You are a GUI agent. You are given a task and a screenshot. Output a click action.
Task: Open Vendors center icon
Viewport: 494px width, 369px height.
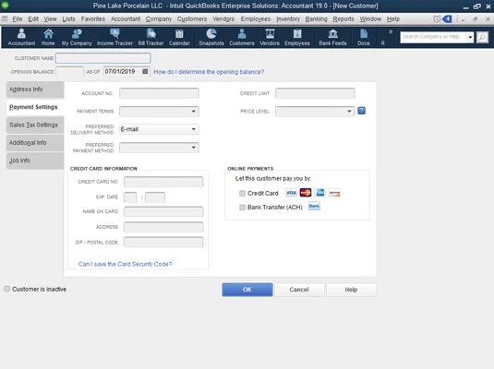click(x=270, y=37)
